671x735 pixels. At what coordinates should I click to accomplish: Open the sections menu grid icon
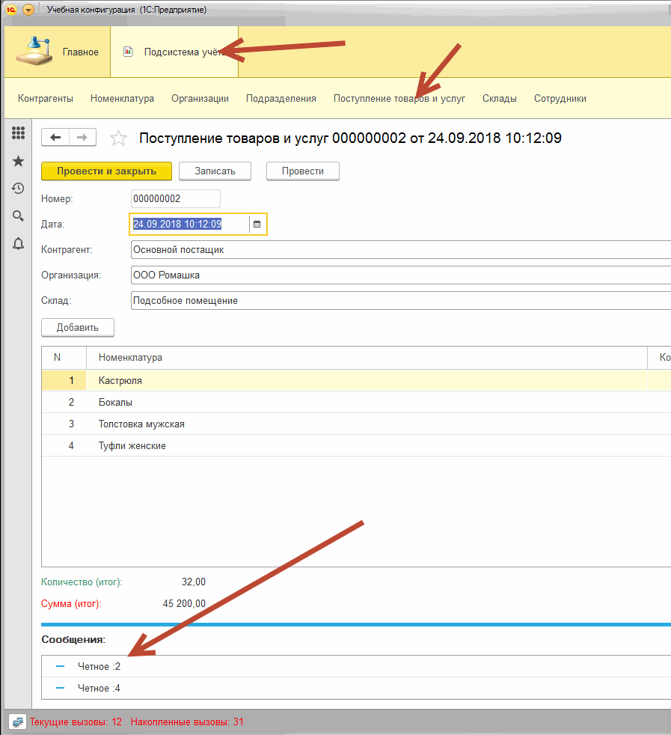point(19,133)
